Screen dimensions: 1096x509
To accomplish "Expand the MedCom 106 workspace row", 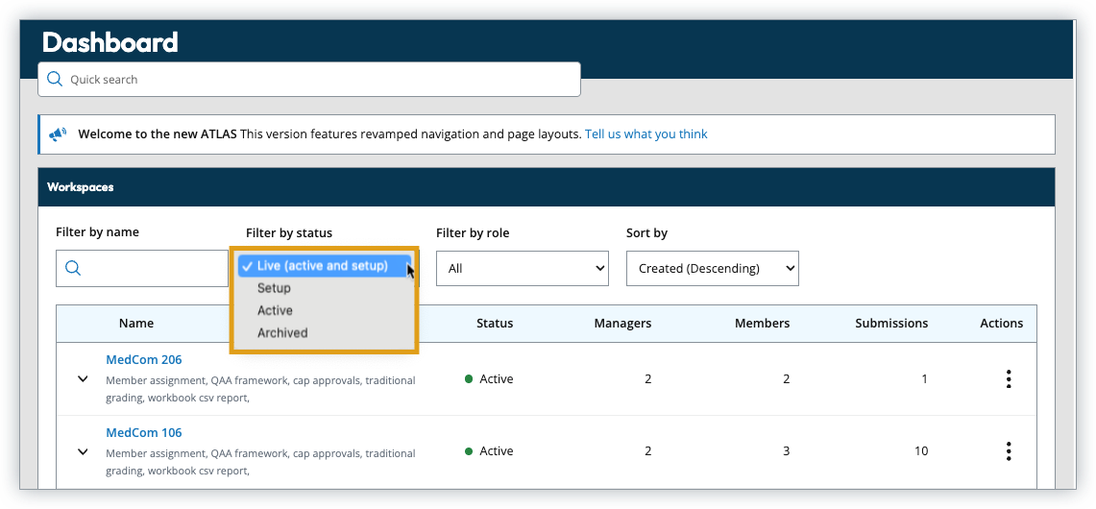I will (83, 451).
